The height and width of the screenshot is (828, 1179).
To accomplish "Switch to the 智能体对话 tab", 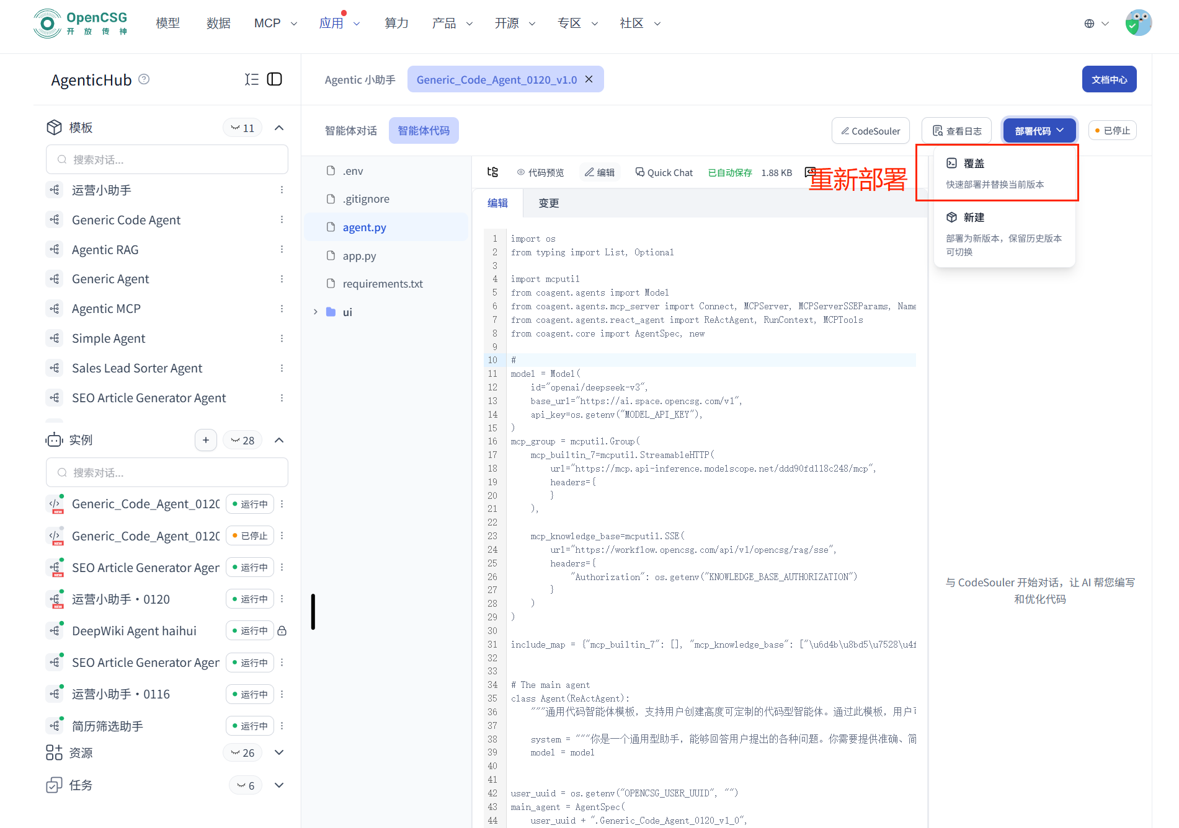I will 350,131.
